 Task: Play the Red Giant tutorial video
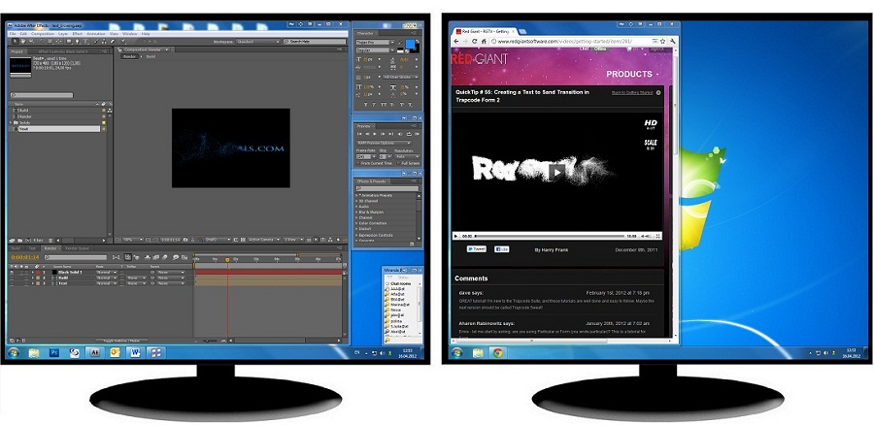555,172
